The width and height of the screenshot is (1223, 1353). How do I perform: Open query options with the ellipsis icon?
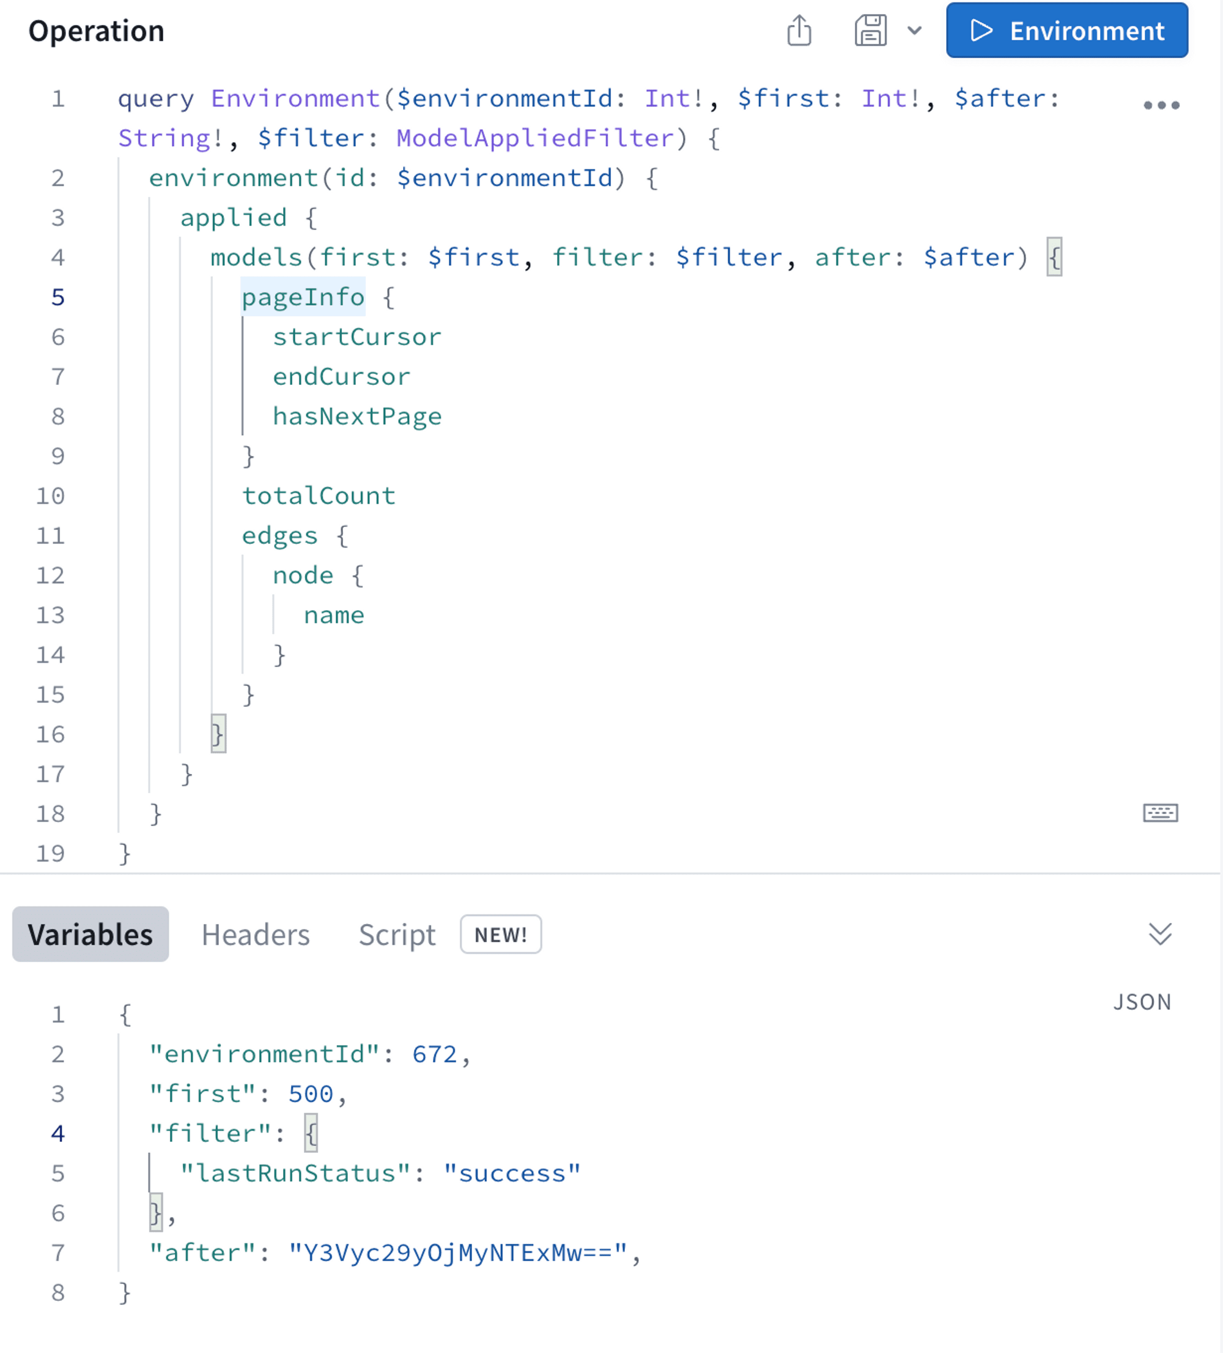click(1162, 104)
